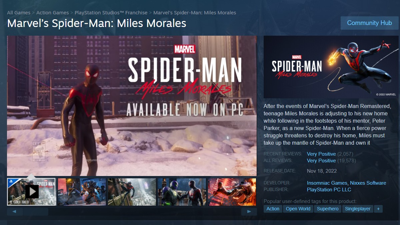This screenshot has width=400, height=225.
Task: Open Insomniac Games developer page
Action: (x=327, y=183)
